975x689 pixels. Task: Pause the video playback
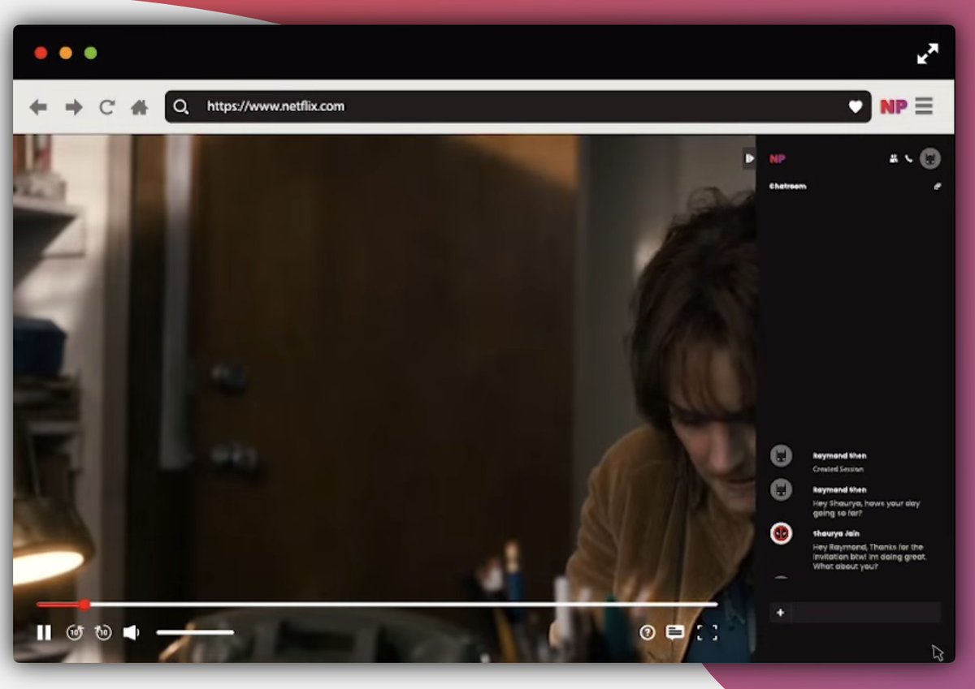[x=44, y=632]
